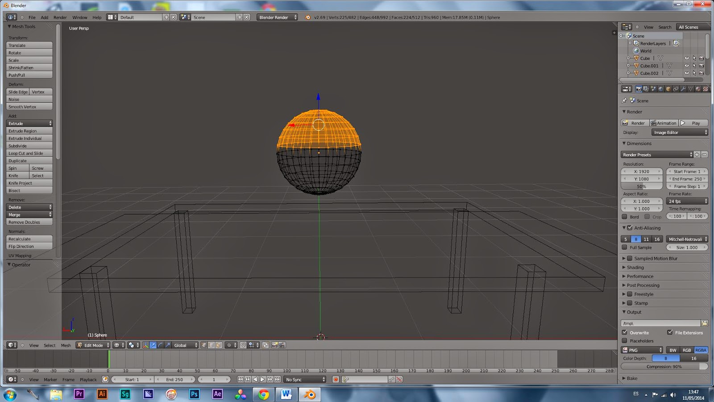Click the current frame input field
Image resolution: width=714 pixels, height=402 pixels.
(x=214, y=379)
